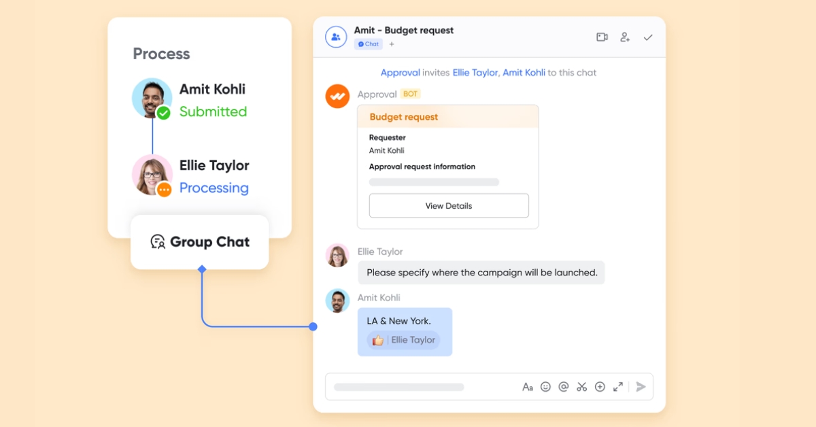Open the text formatting Aa option
This screenshot has height=427, width=816.
coord(528,387)
